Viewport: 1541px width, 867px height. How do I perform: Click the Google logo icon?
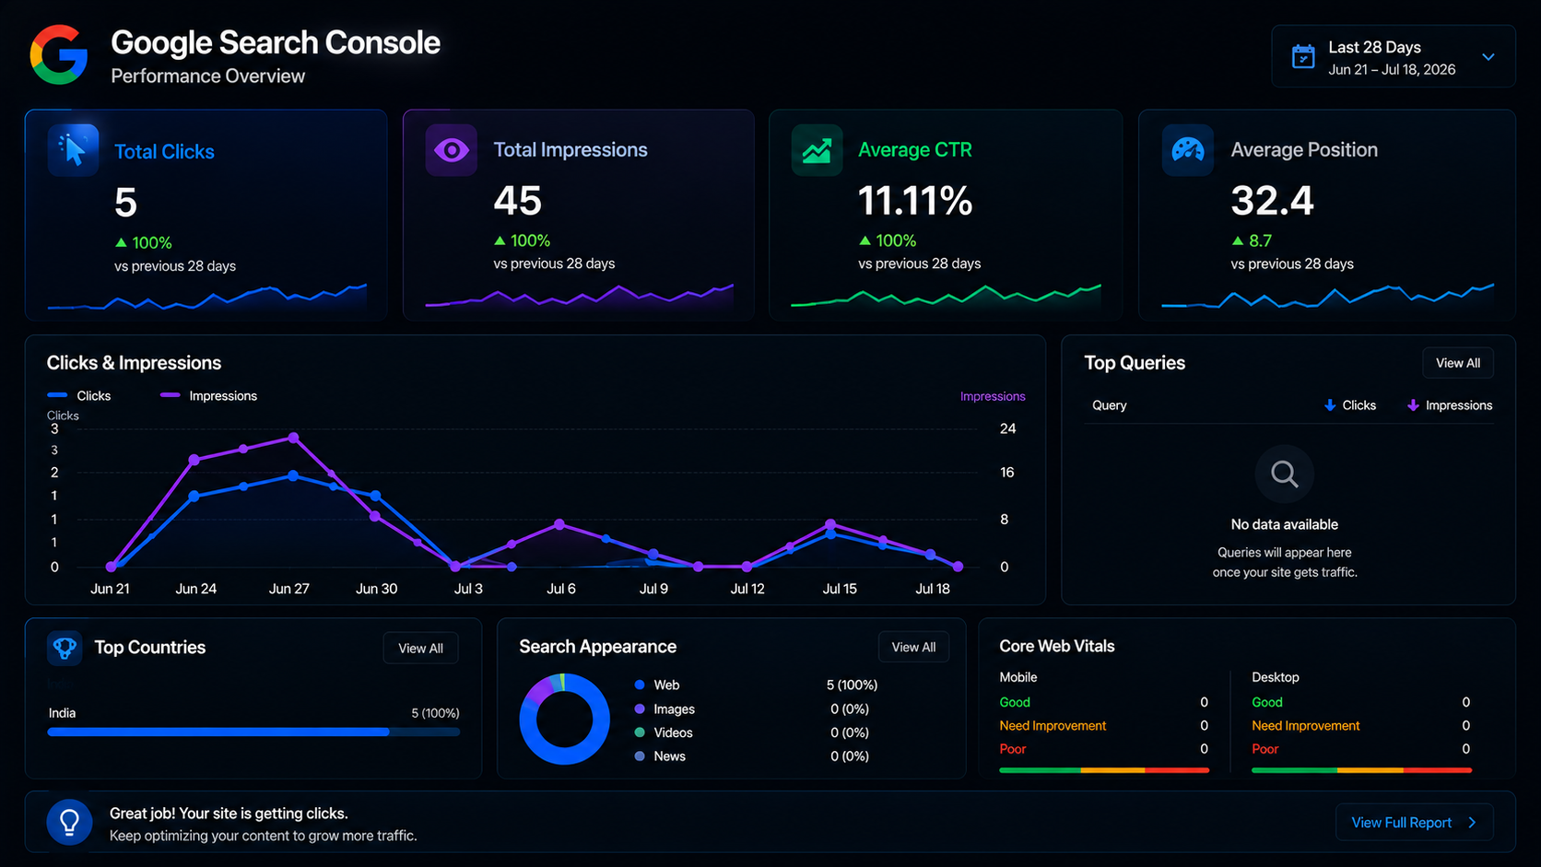pyautogui.click(x=59, y=55)
